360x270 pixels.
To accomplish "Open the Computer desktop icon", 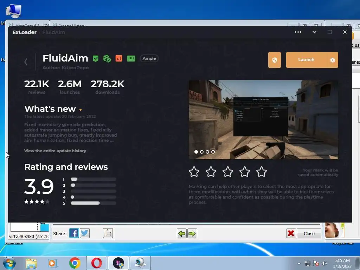I will [14, 11].
